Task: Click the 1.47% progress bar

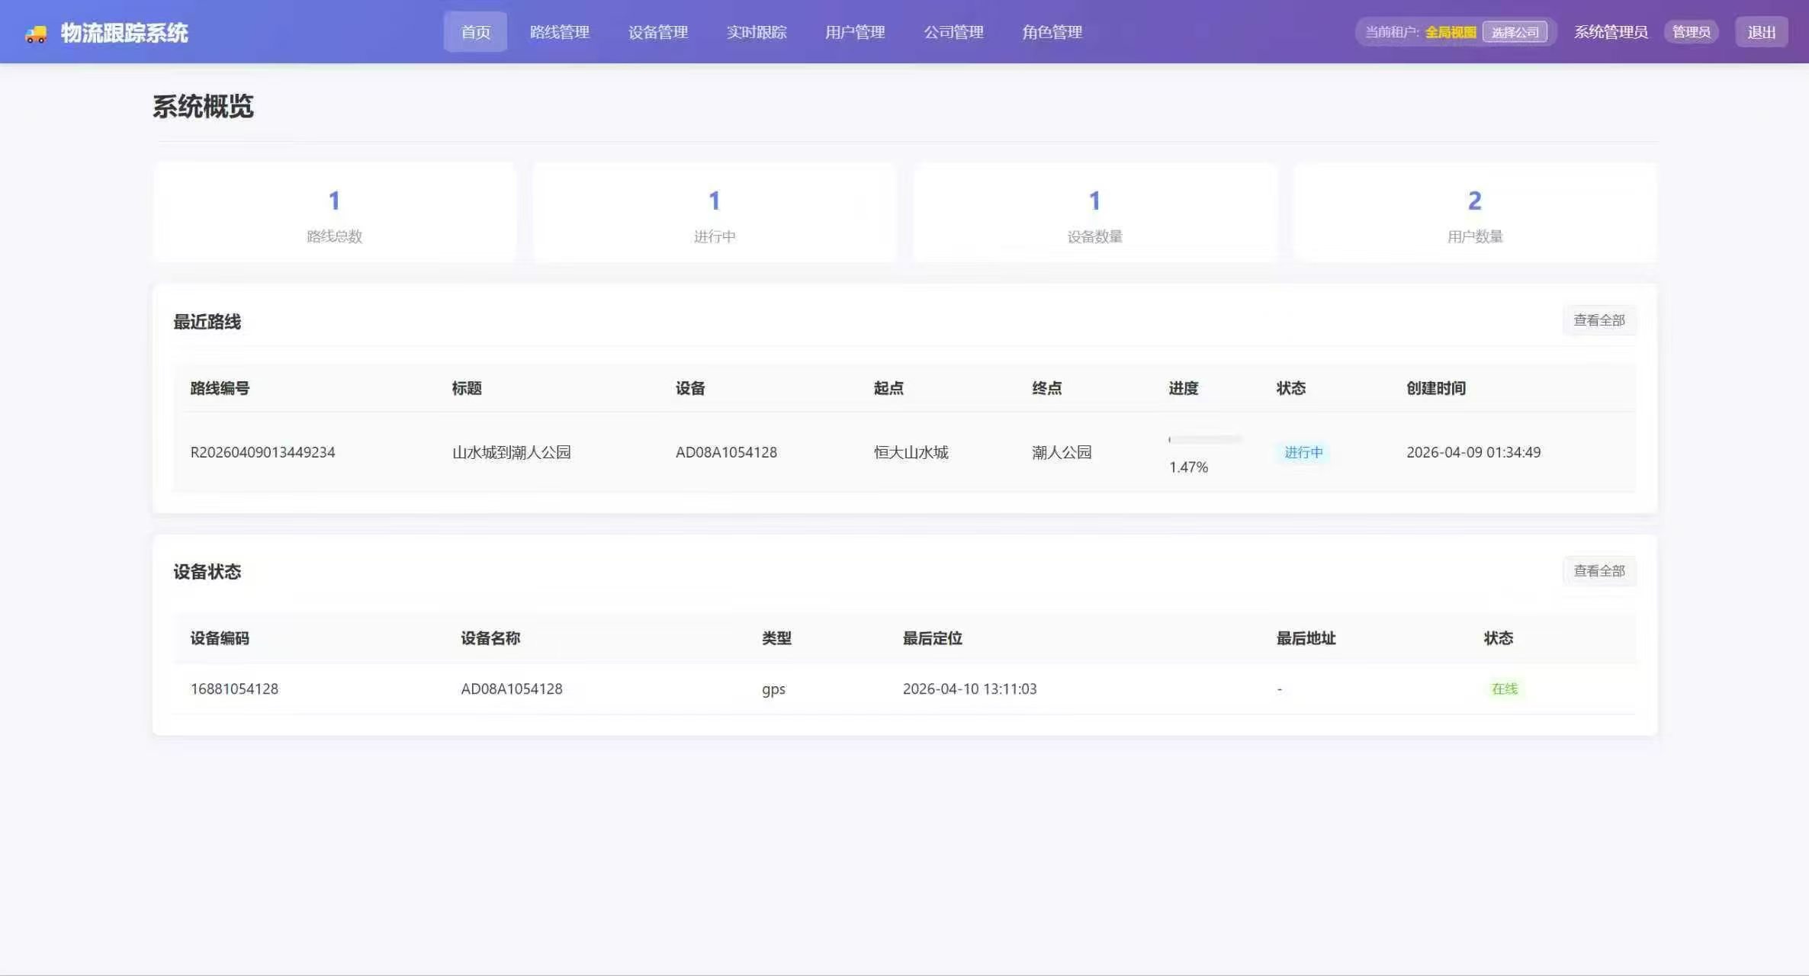Action: [1204, 439]
